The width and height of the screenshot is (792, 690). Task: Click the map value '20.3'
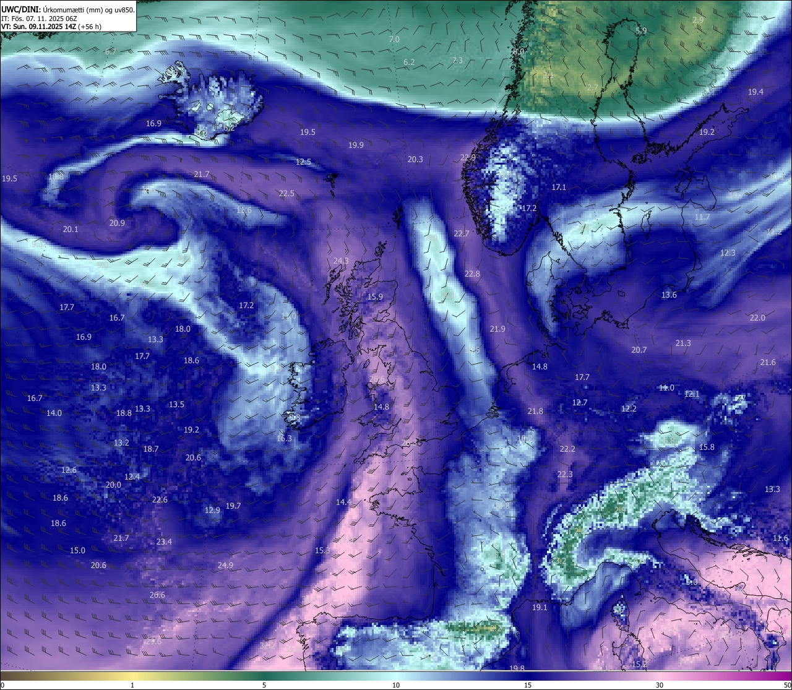[415, 159]
